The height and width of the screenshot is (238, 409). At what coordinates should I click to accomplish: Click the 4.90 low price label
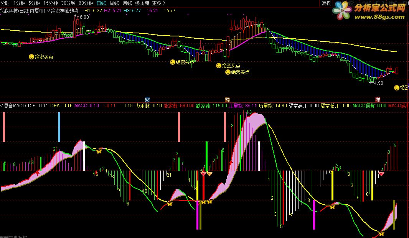[378, 83]
